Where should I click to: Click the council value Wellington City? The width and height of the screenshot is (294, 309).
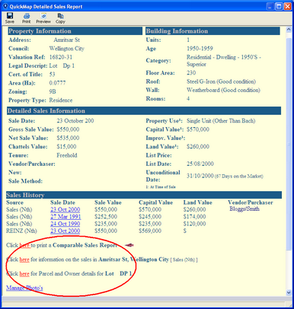point(67,49)
